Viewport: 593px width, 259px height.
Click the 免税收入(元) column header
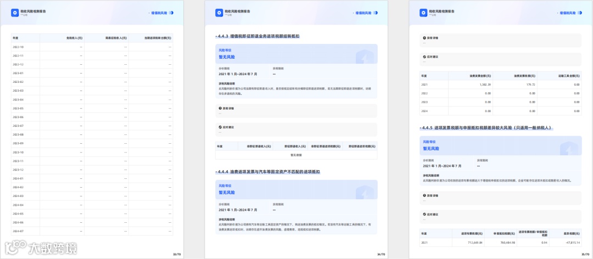pos(75,38)
